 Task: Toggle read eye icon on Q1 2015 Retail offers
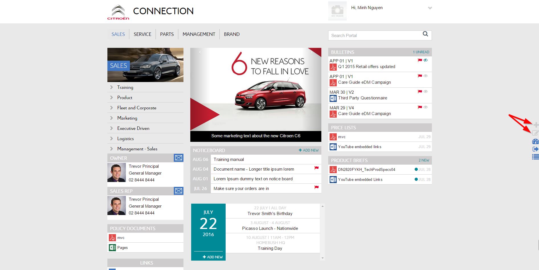(x=426, y=60)
